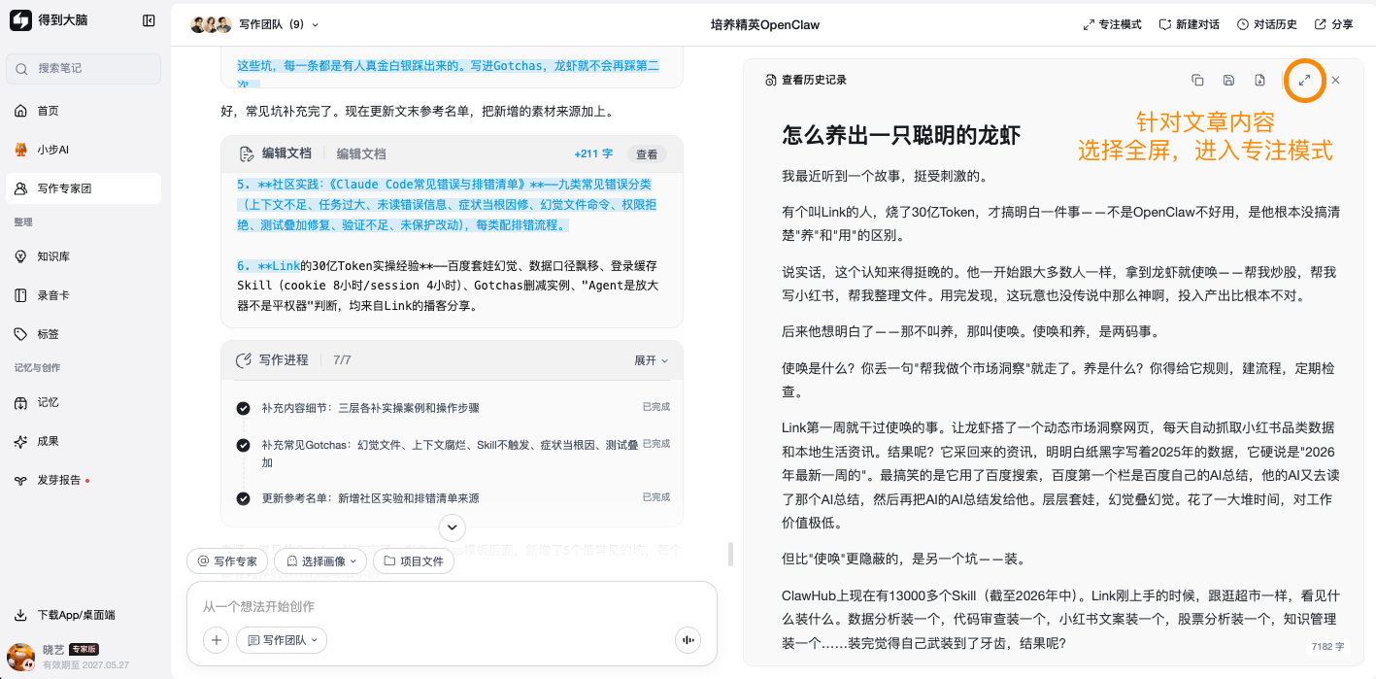
Task: Click the 查看 button on 编辑文档 card
Action: (647, 153)
